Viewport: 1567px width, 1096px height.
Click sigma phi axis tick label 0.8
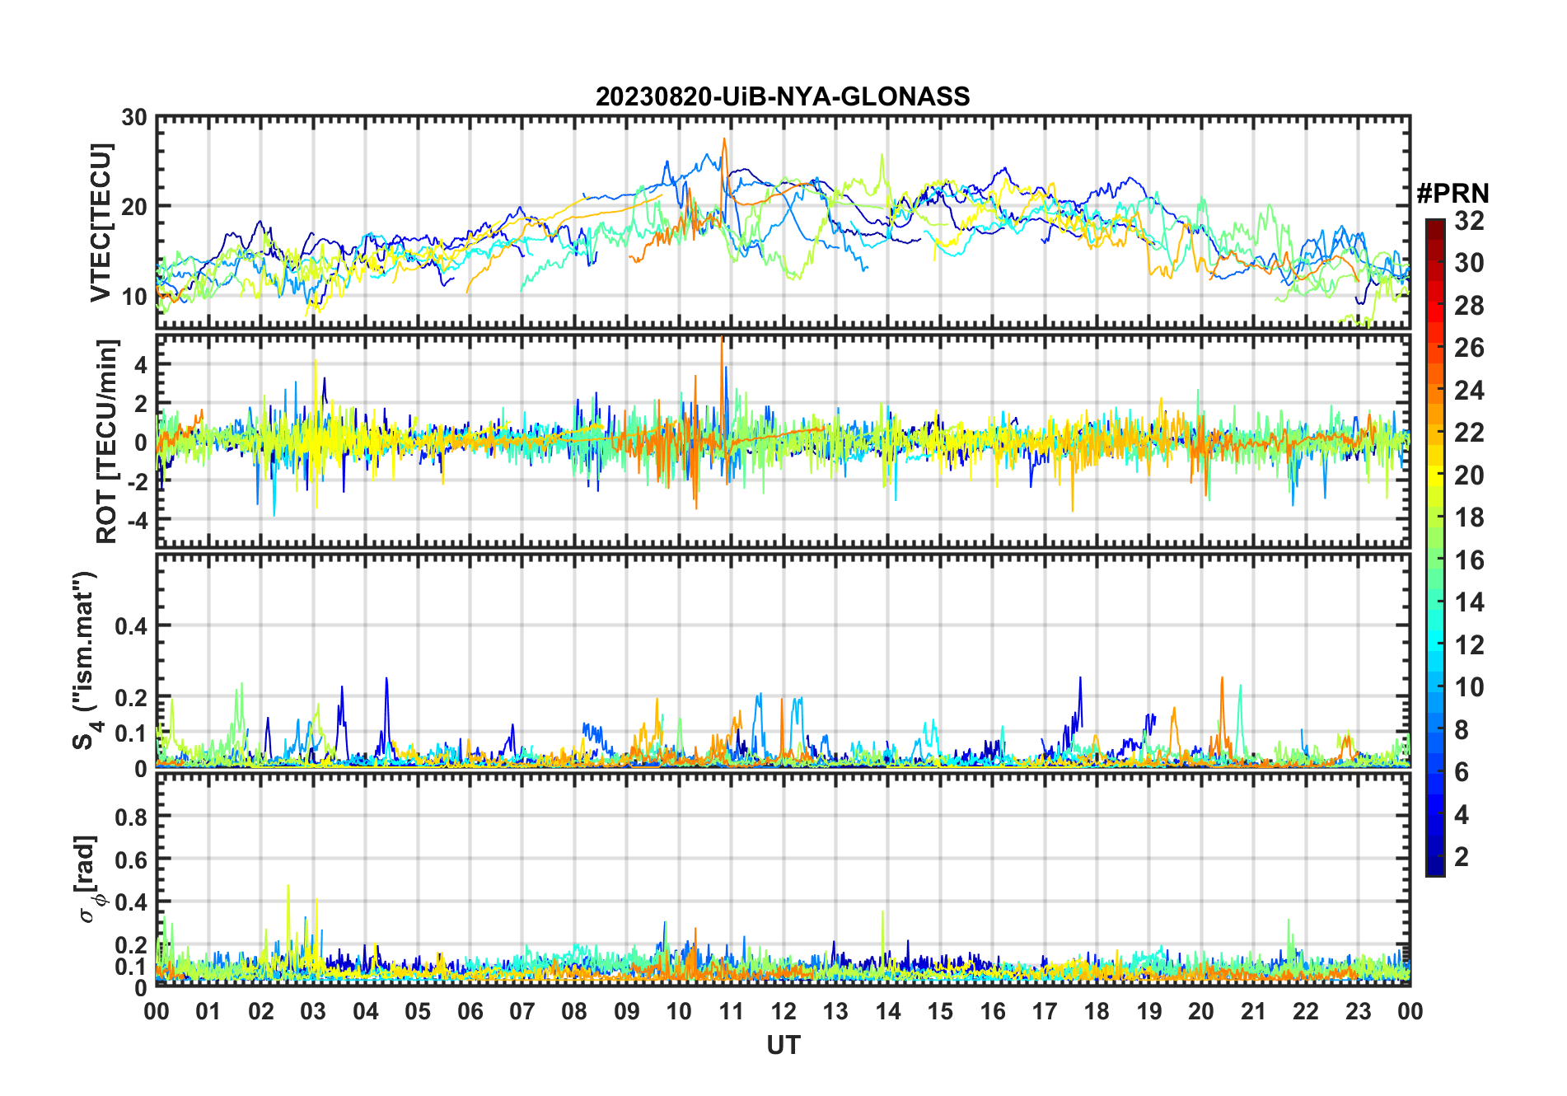click(132, 817)
